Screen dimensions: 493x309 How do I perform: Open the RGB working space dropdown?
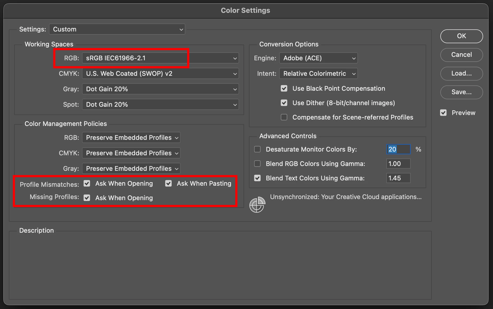point(160,58)
